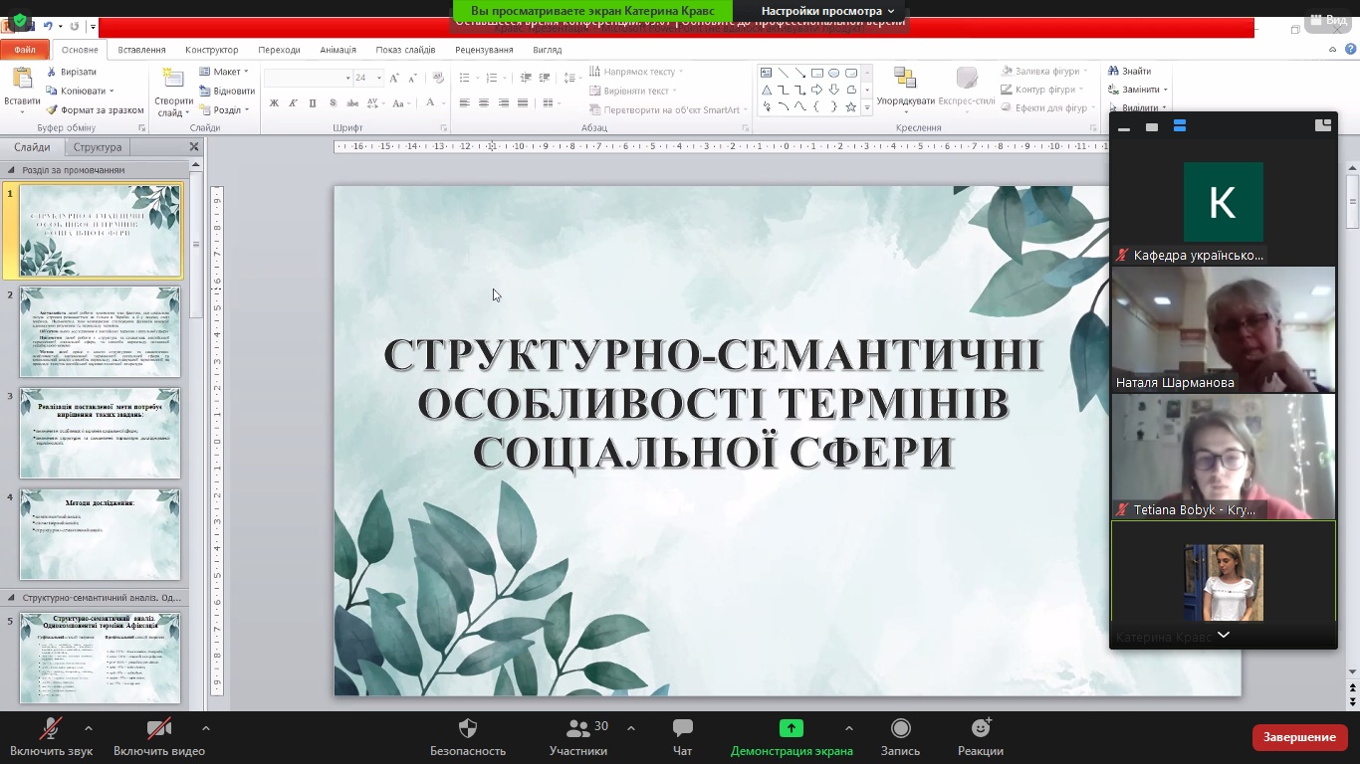This screenshot has height=764, width=1360.
Task: Click the underline П icon
Action: click(x=313, y=103)
